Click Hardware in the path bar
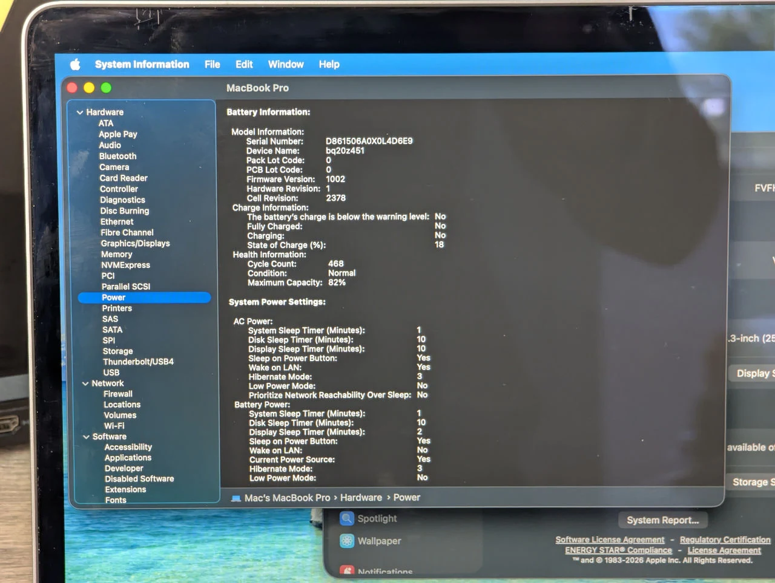Viewport: 775px width, 583px height. click(x=361, y=498)
